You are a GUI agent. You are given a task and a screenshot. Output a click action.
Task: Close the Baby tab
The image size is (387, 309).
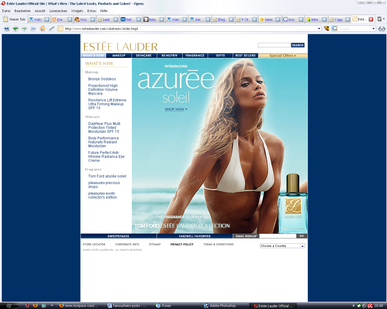click(162, 19)
